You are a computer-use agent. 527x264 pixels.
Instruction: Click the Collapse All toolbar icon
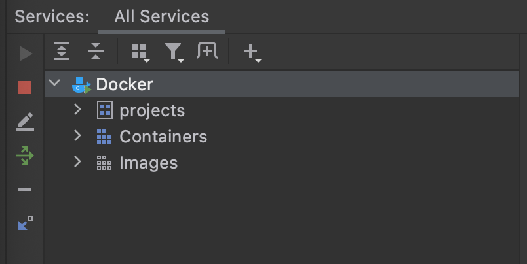click(96, 52)
